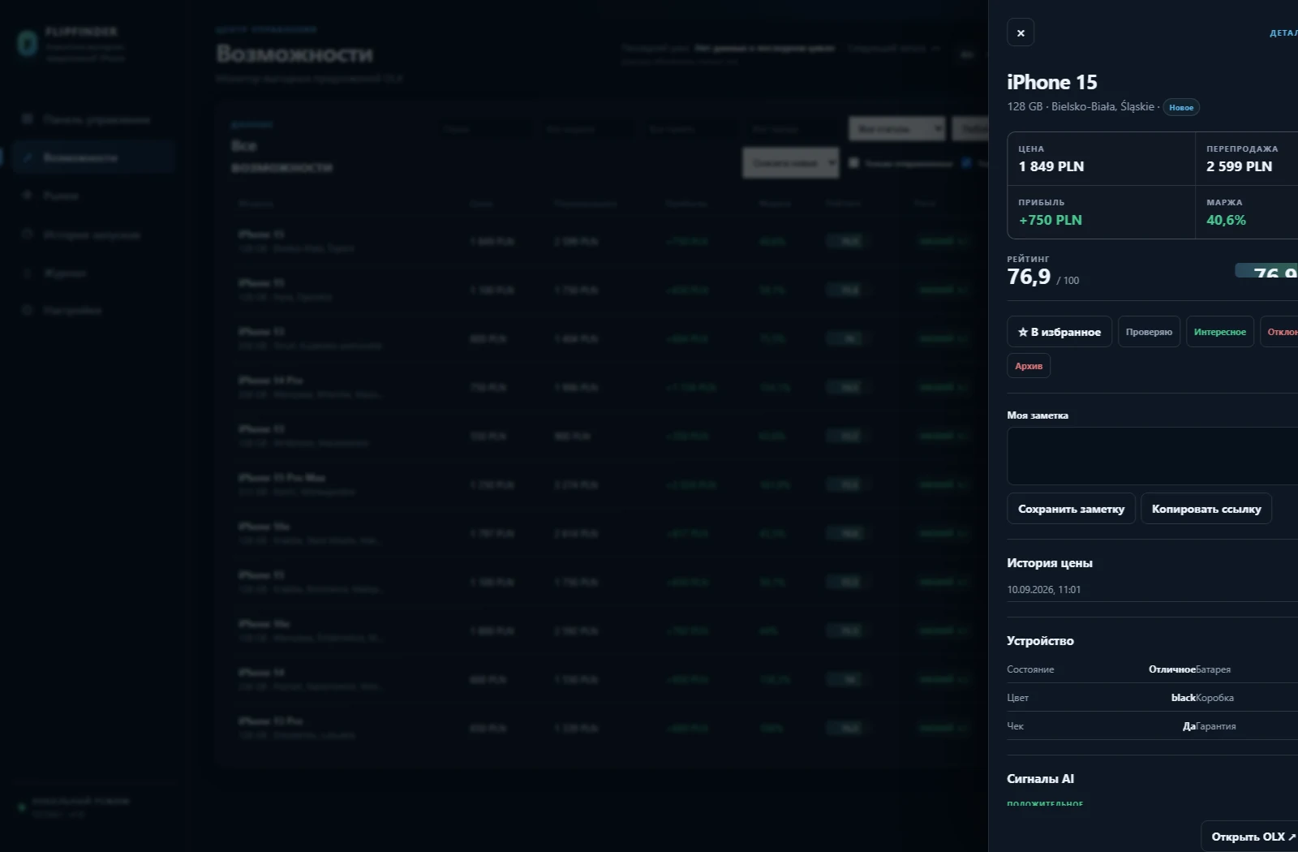Open the Возможности sidebar menu item

point(93,157)
